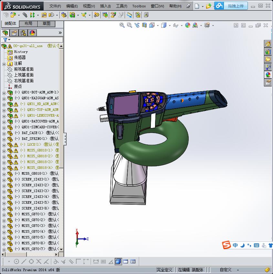273x274 pixels.
Task: Open the ConfigurationManager panel tab
Action: pos(23,33)
